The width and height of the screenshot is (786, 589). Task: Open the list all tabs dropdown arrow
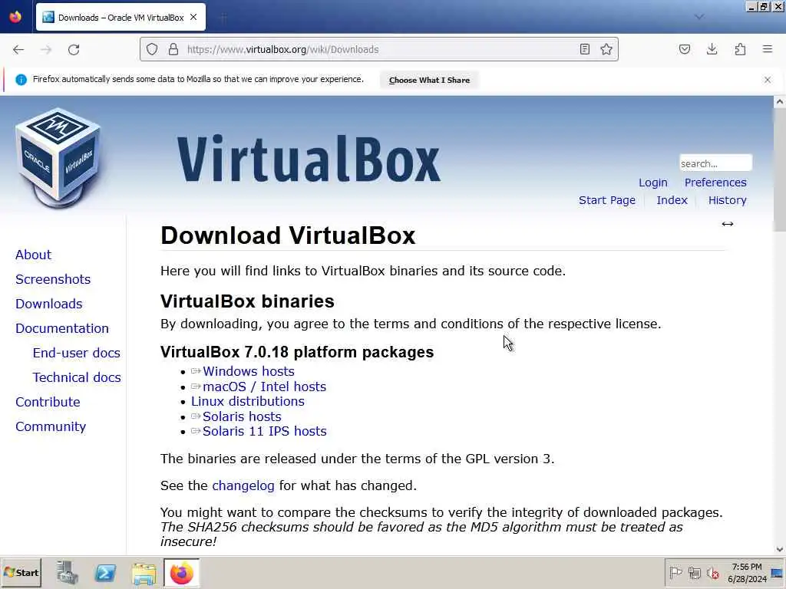coord(698,17)
